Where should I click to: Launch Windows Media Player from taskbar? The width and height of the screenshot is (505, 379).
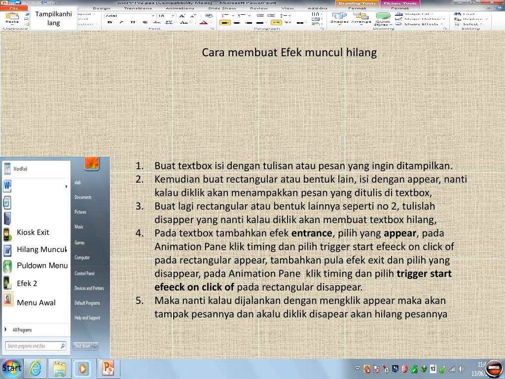(x=82, y=368)
